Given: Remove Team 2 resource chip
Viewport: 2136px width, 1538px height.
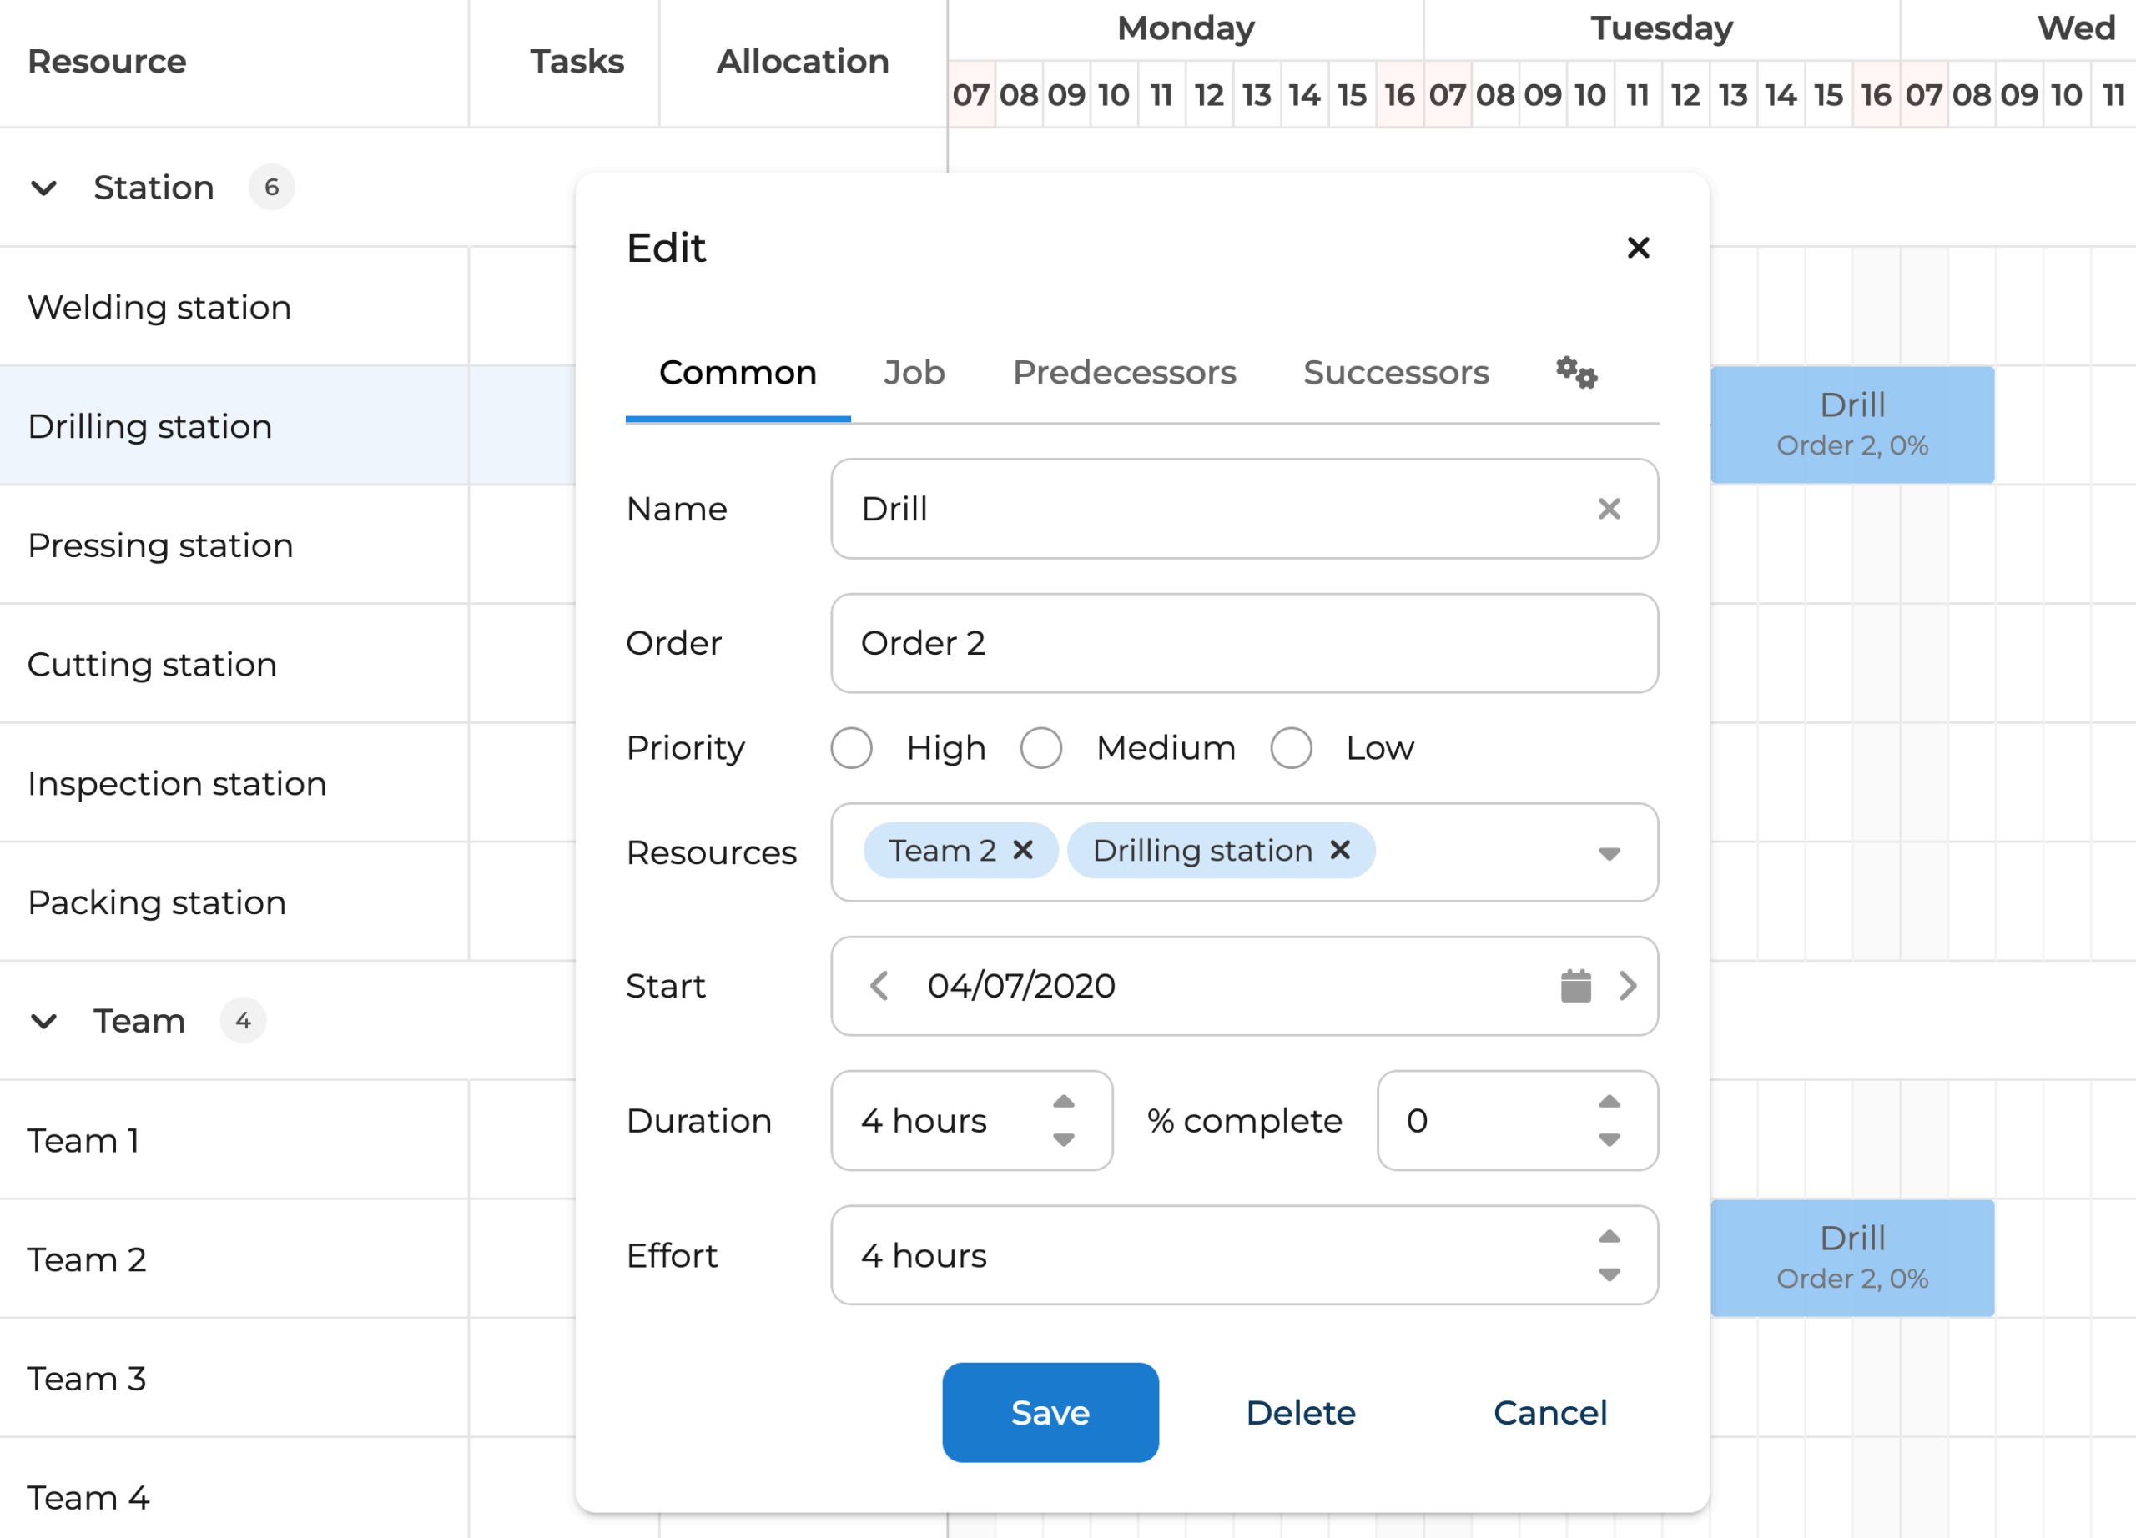Looking at the screenshot, I should point(1023,850).
